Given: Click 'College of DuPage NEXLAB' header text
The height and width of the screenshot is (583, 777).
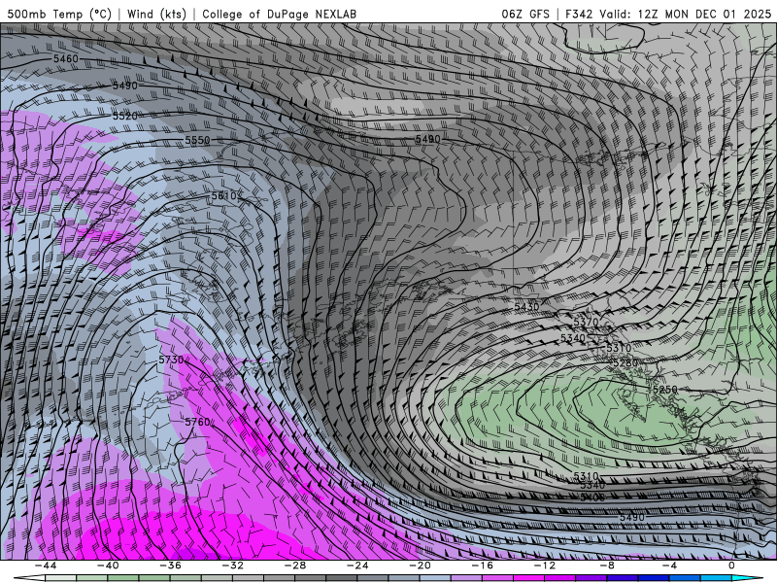Looking at the screenshot, I should (279, 14).
